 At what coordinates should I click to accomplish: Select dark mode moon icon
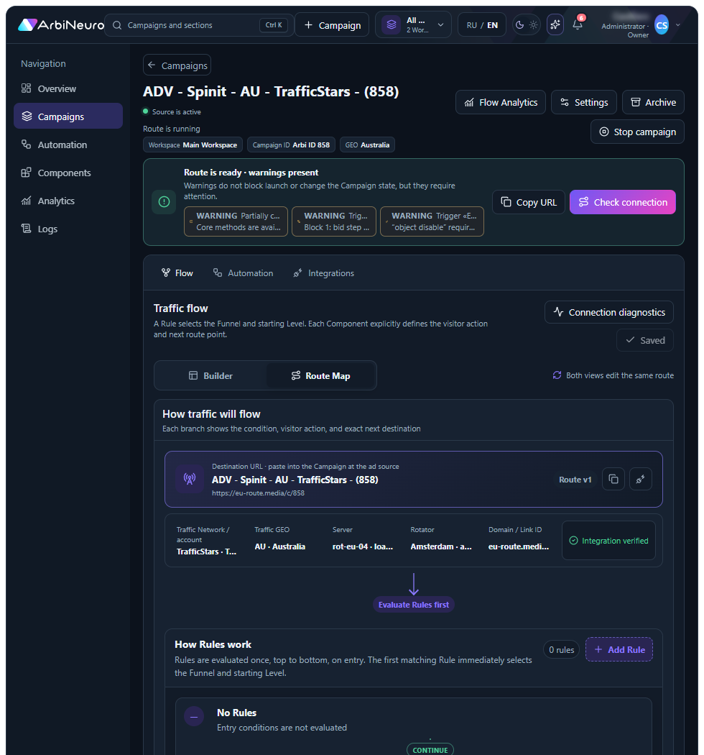519,24
